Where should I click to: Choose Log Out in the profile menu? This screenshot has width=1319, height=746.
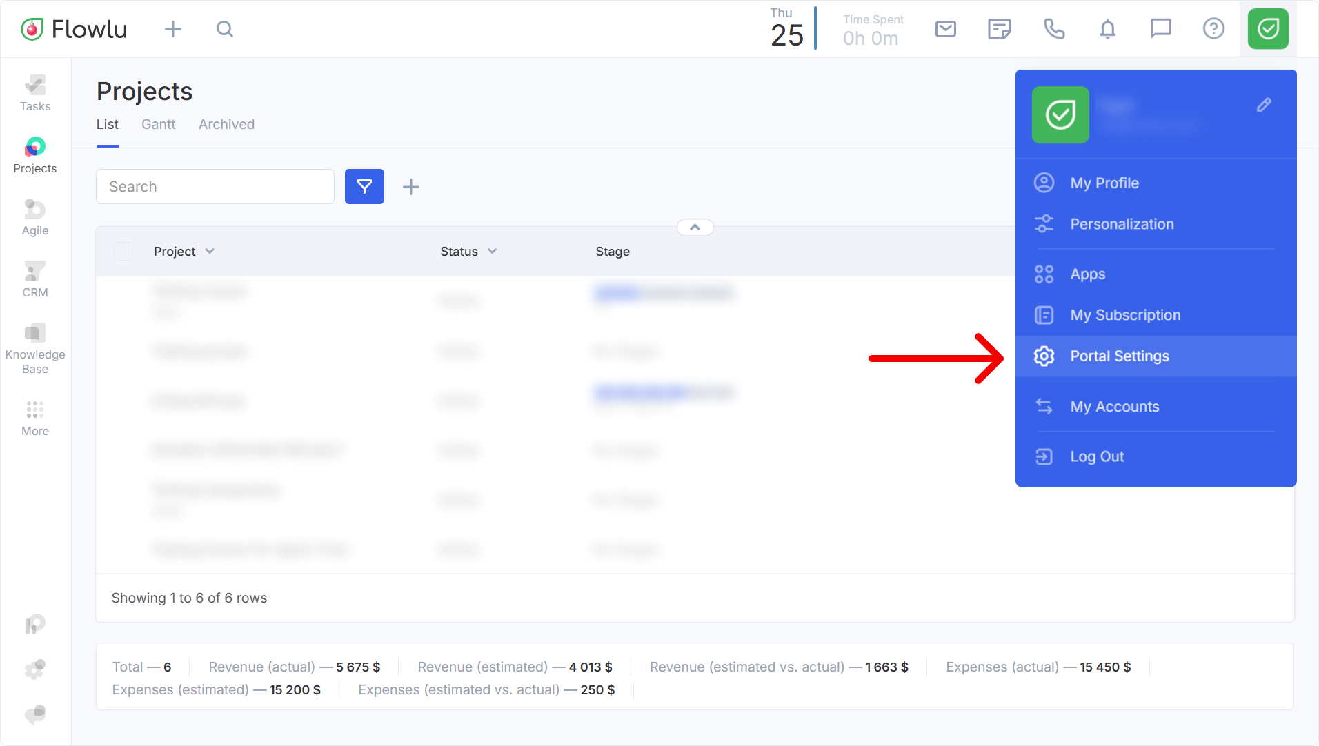(1097, 456)
